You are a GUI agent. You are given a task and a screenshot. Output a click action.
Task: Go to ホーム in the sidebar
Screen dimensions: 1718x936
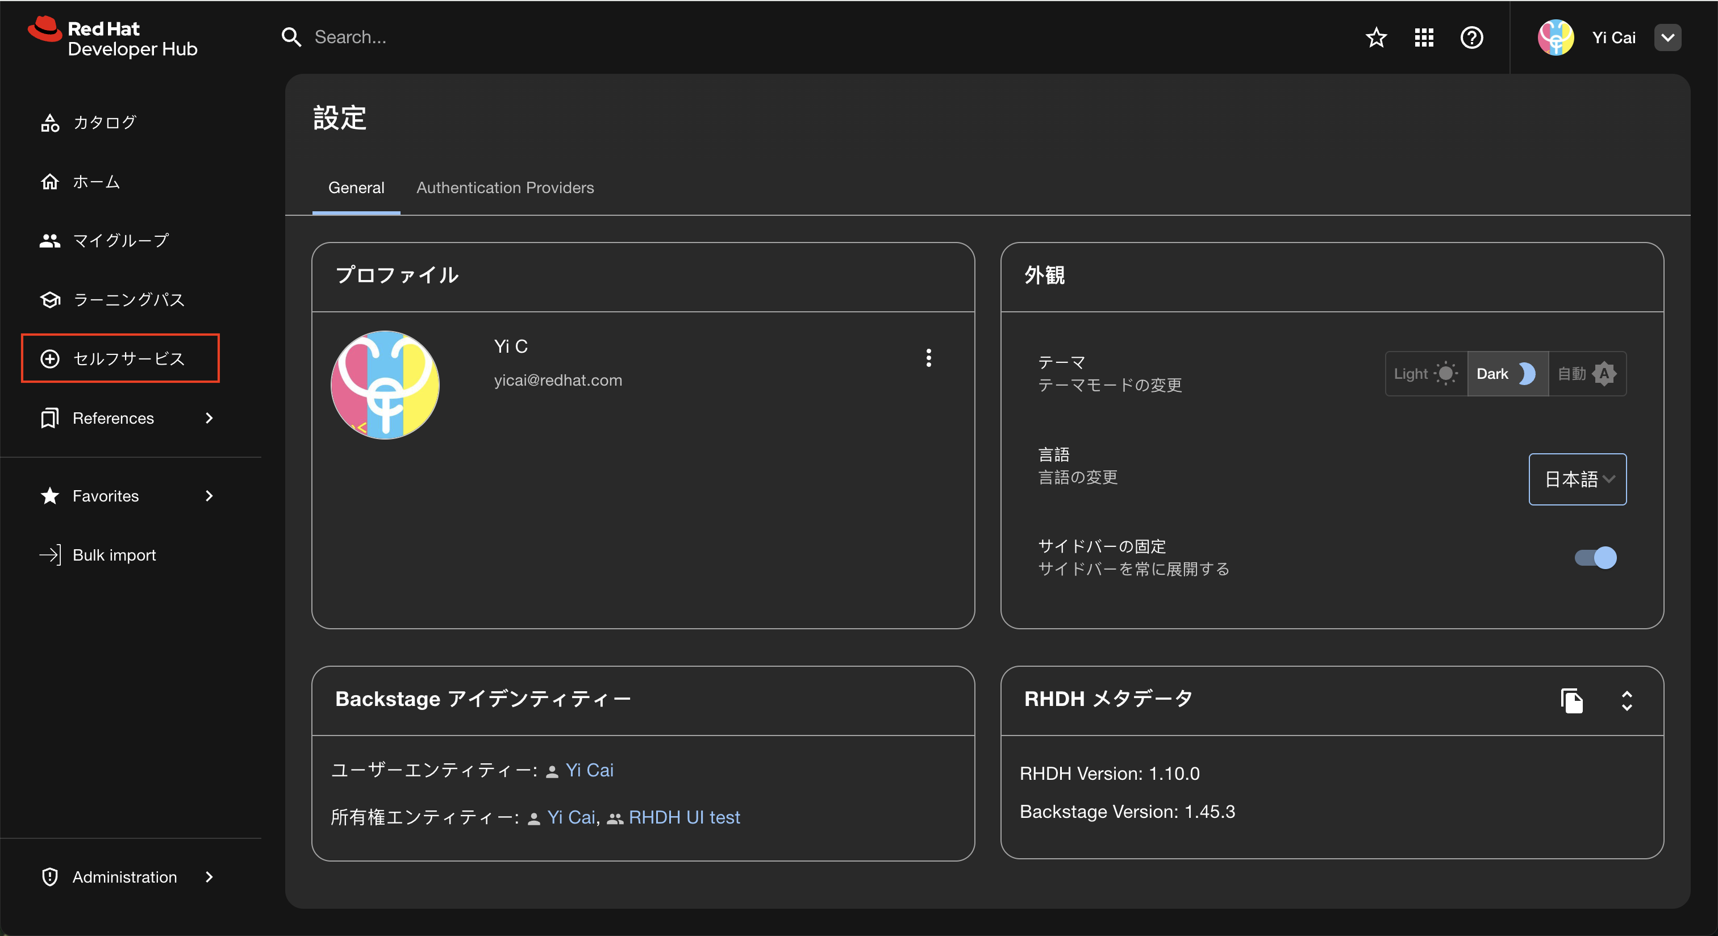pyautogui.click(x=96, y=182)
